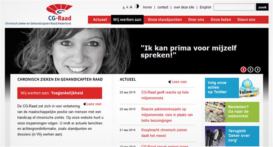Select the medium font size A
This screenshot has width=273, height=147.
tap(127, 7)
